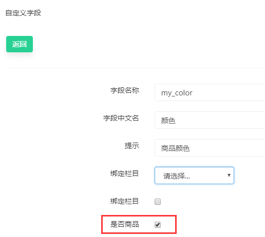Uncheck the 是否商品 checkbox
Image resolution: width=265 pixels, height=237 pixels.
[x=158, y=225]
